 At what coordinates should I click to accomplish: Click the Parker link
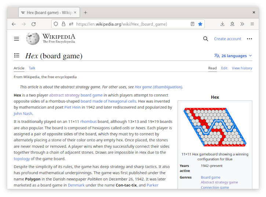click(152, 185)
